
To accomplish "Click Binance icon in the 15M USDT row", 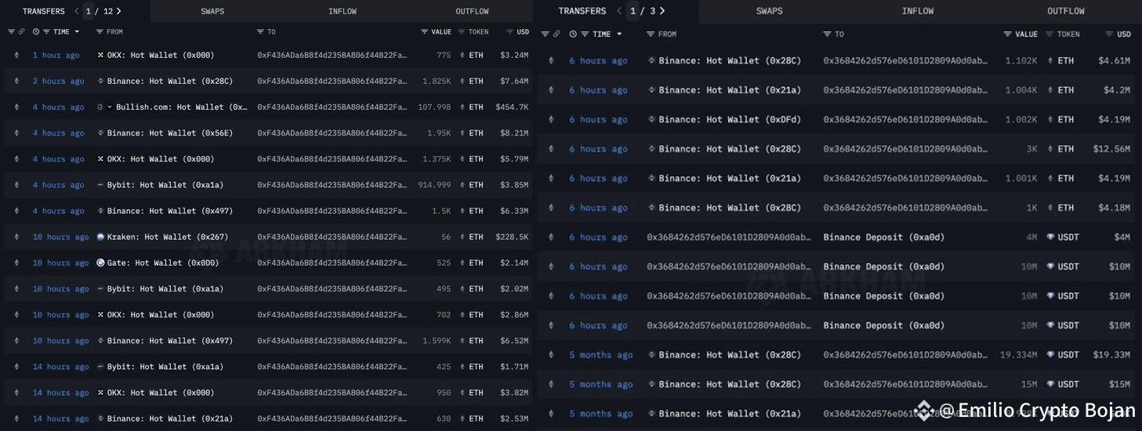I will point(650,385).
